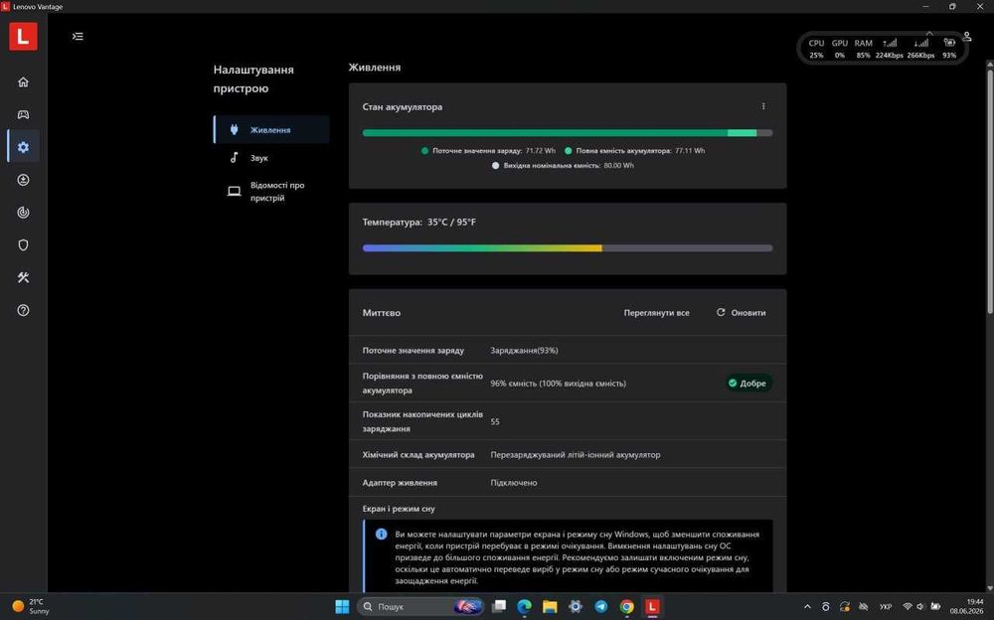Click the cycle count value 55

tap(495, 421)
